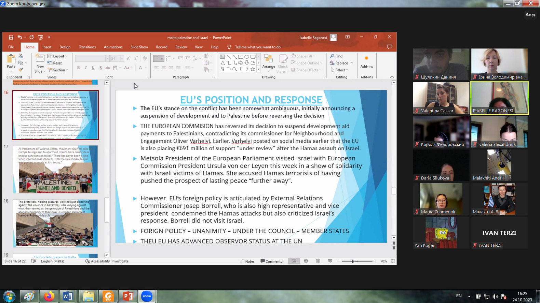
Task: Cut selection with scissors icon
Action: (21, 56)
